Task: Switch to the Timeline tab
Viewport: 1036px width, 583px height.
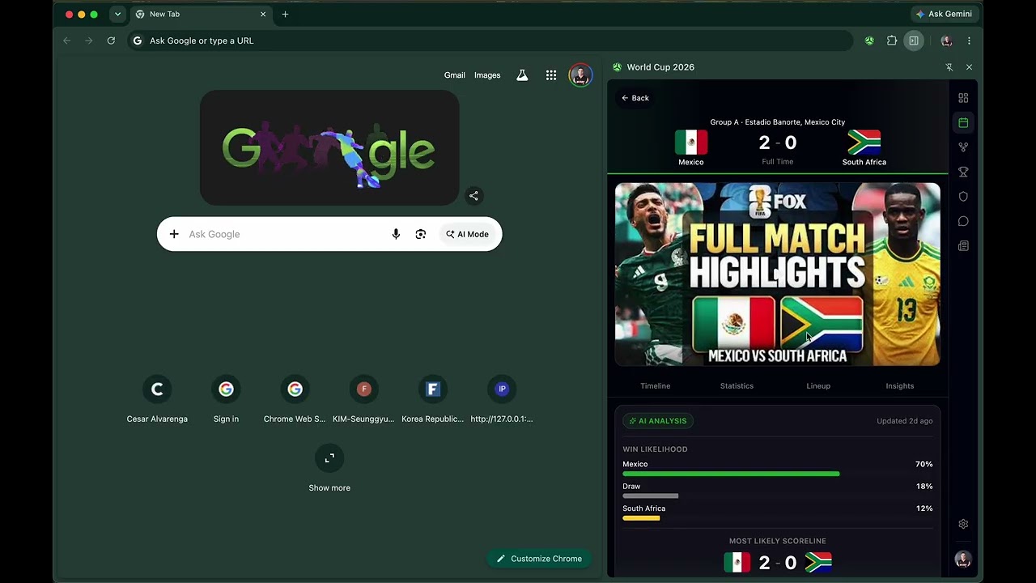Action: coord(656,386)
